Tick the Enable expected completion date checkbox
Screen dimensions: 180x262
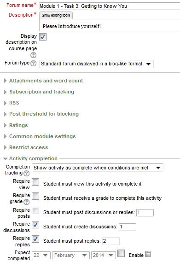coord(121,253)
